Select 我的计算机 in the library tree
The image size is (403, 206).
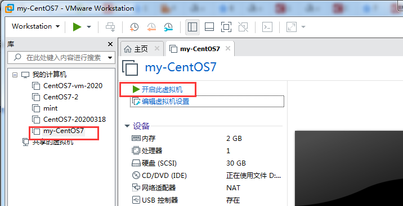pos(50,75)
